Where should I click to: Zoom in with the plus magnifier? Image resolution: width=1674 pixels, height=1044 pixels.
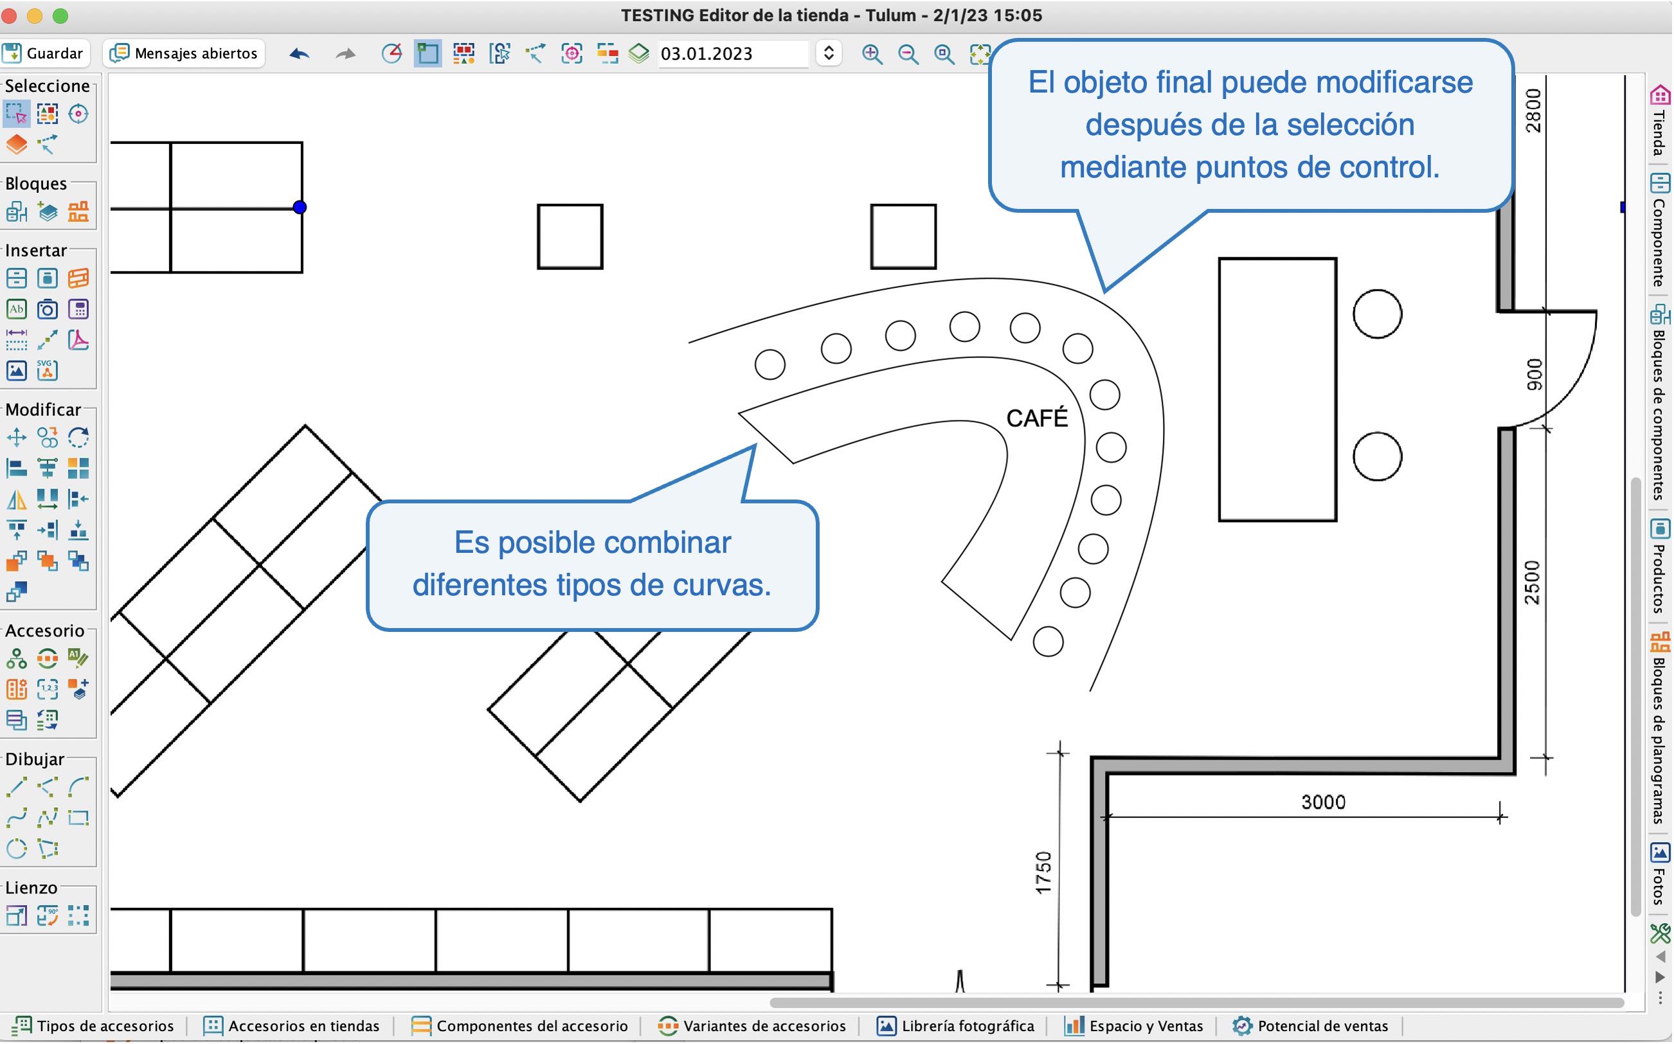[872, 54]
